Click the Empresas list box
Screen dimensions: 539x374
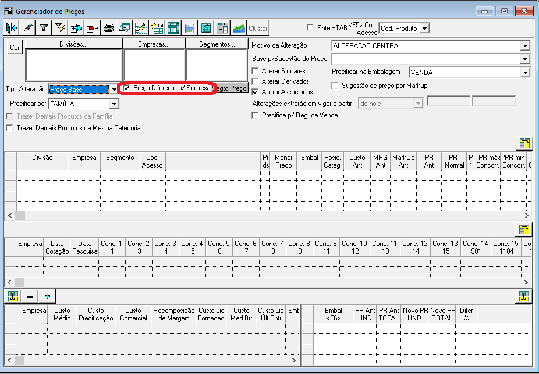click(154, 65)
